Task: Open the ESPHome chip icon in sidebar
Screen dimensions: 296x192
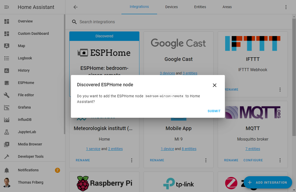Action: coord(7,83)
